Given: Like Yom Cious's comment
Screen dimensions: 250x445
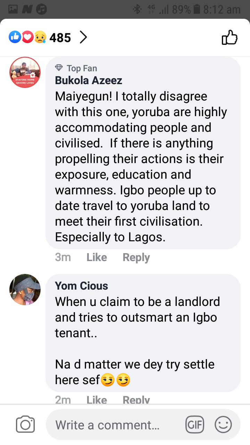Looking at the screenshot, I should coord(97,400).
